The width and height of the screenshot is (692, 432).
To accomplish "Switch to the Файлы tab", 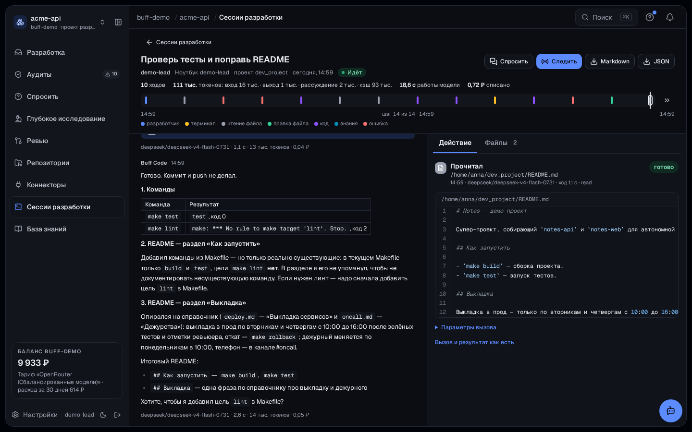I will click(x=501, y=143).
